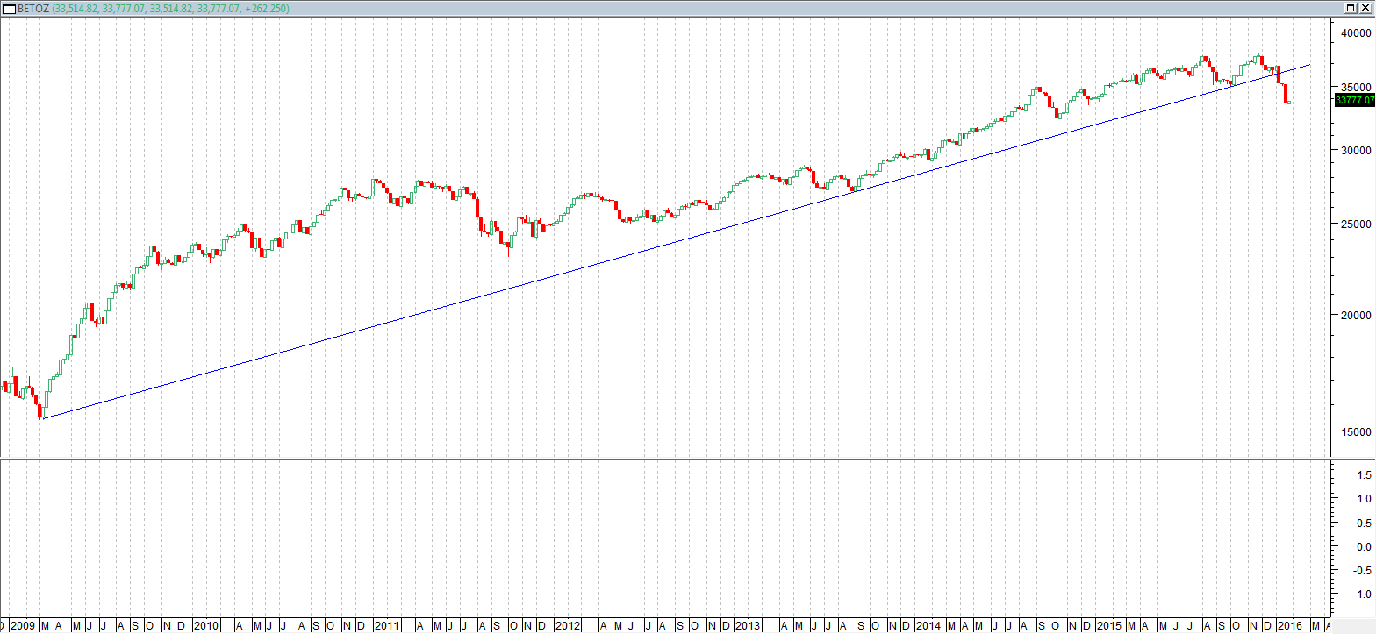Click the 1.5 label in lower pane
The width and height of the screenshot is (1376, 634).
1364,474
